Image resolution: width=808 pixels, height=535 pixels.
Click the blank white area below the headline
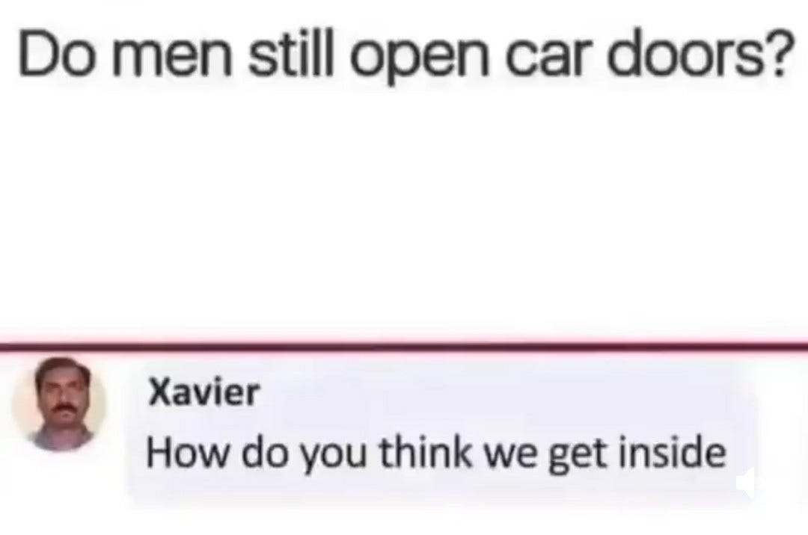tap(404, 205)
